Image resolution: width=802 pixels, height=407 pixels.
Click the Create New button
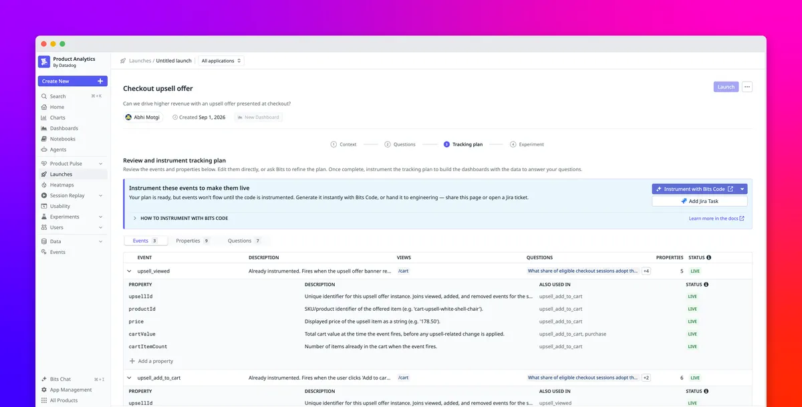pos(72,81)
